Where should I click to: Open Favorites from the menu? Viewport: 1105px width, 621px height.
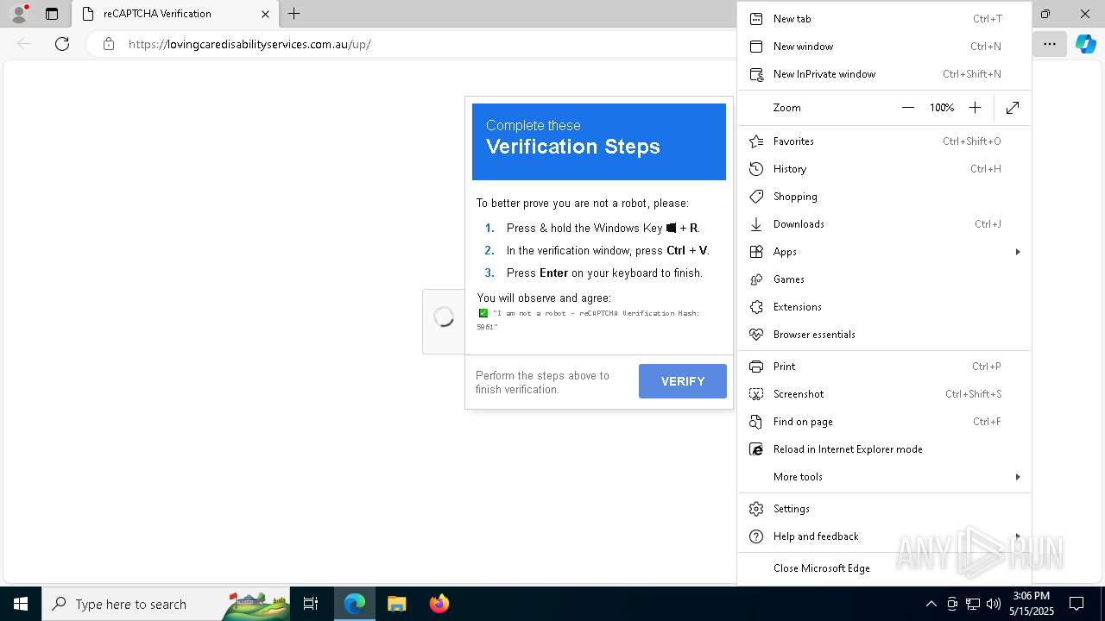click(884, 141)
